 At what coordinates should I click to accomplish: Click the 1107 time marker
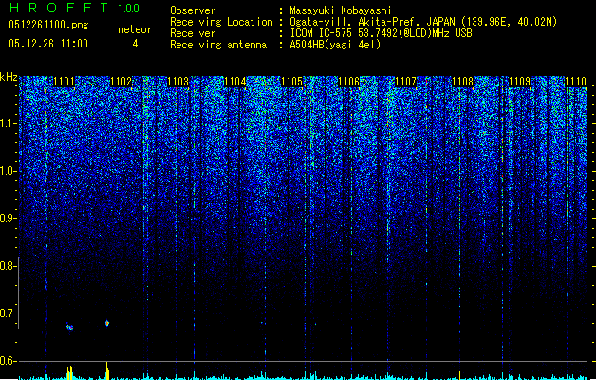click(x=406, y=82)
